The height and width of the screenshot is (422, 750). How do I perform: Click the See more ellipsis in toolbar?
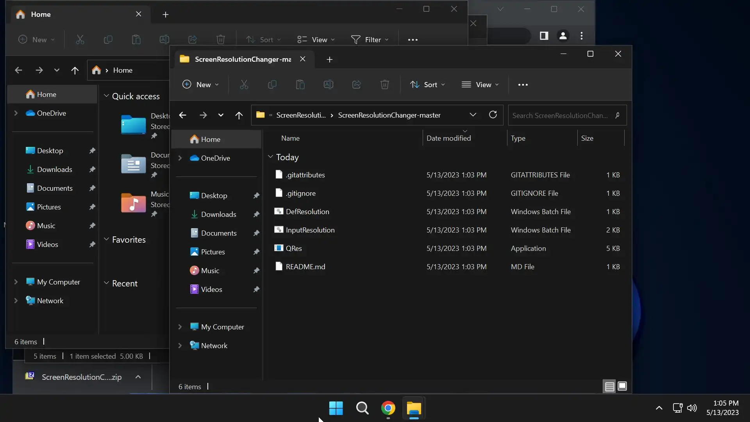pos(523,84)
